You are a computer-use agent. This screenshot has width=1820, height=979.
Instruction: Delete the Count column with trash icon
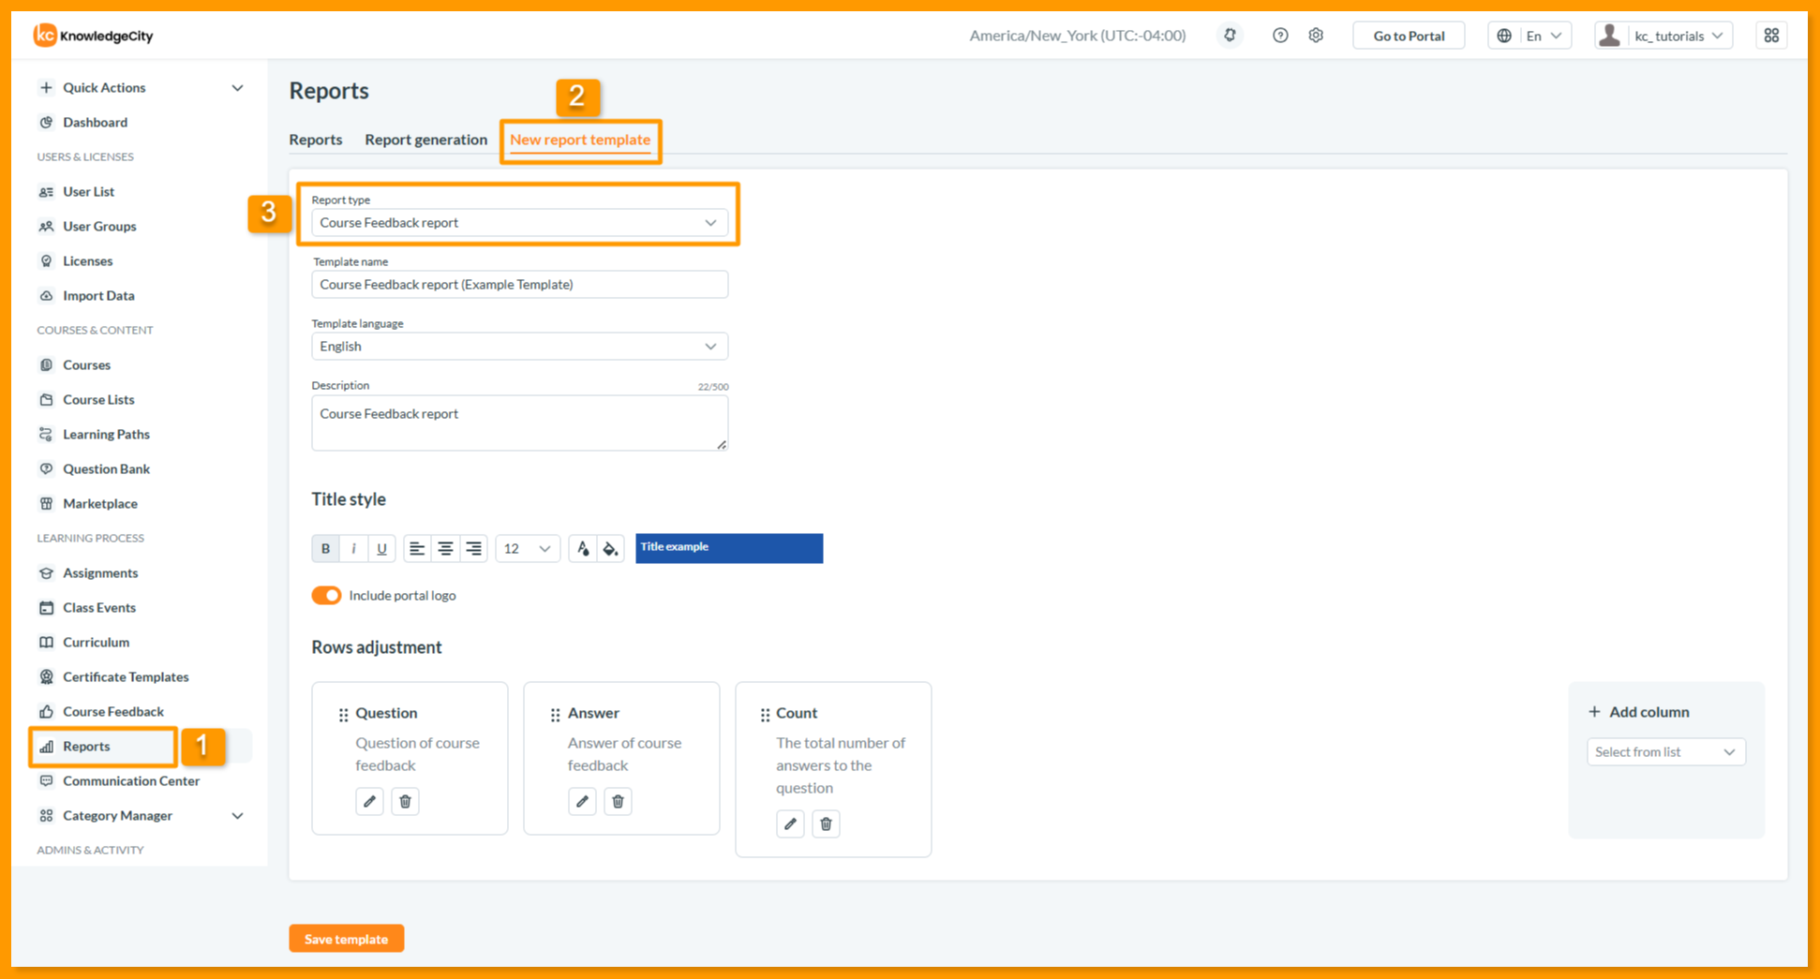(826, 823)
